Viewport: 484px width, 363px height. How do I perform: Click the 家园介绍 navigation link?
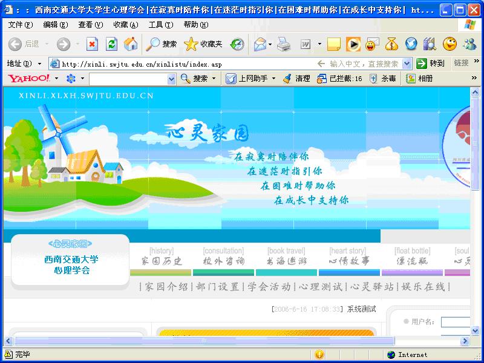pos(166,287)
